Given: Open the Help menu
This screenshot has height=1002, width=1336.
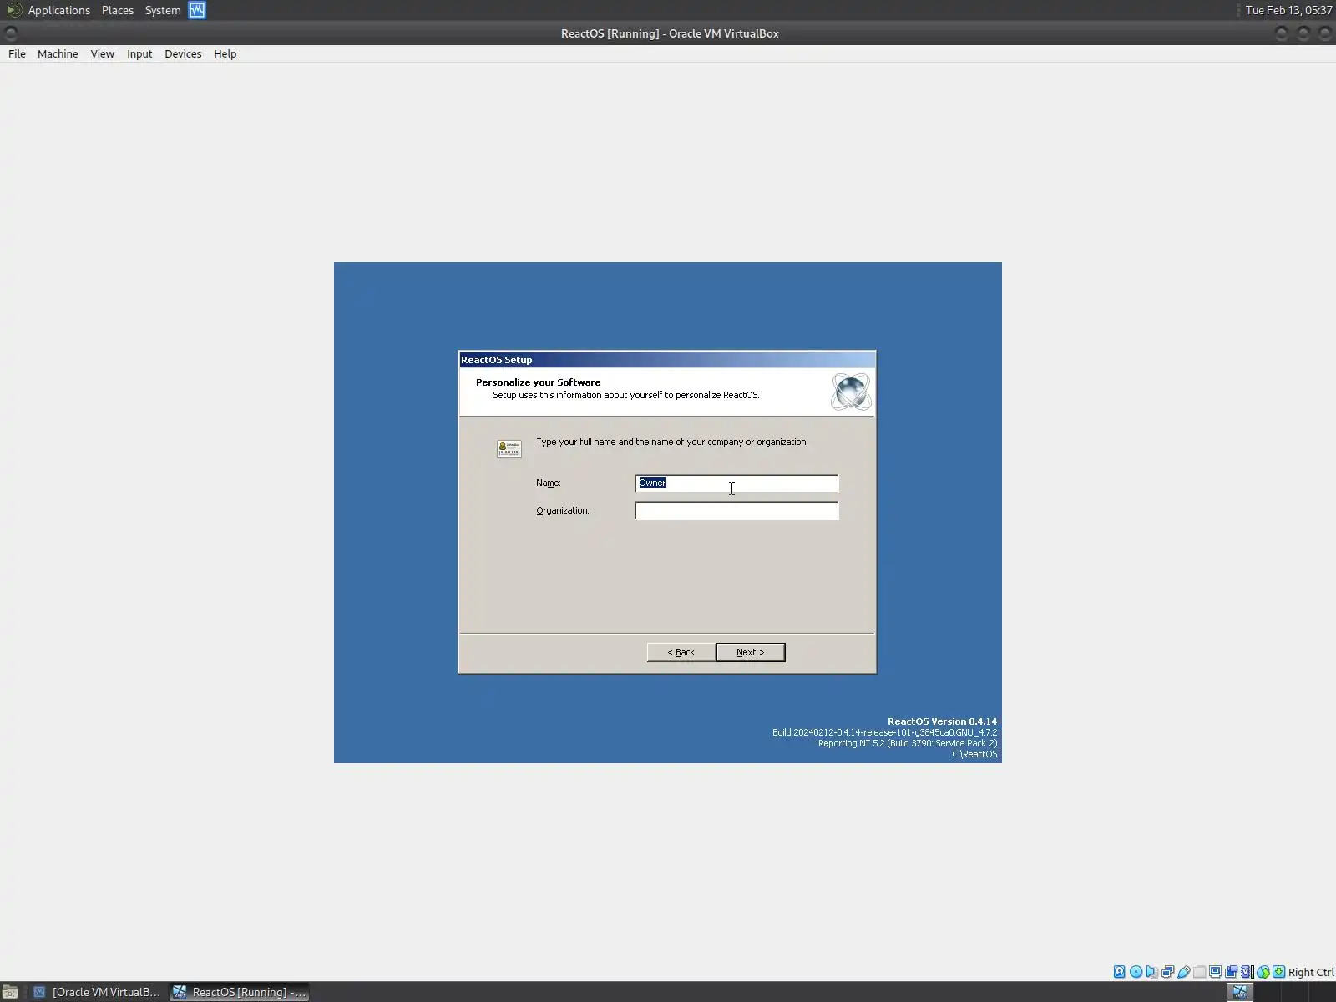Looking at the screenshot, I should pos(225,53).
